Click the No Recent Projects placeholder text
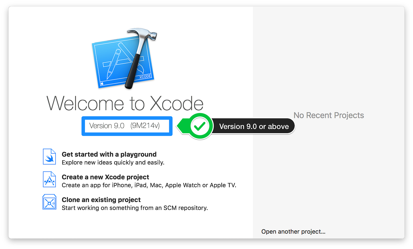 329,115
